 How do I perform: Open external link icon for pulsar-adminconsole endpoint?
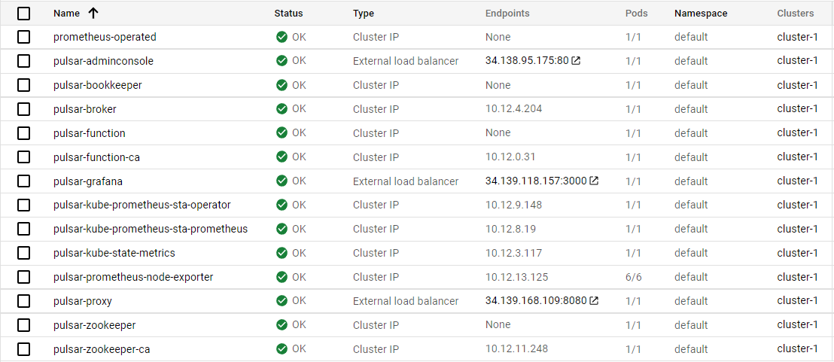click(576, 61)
